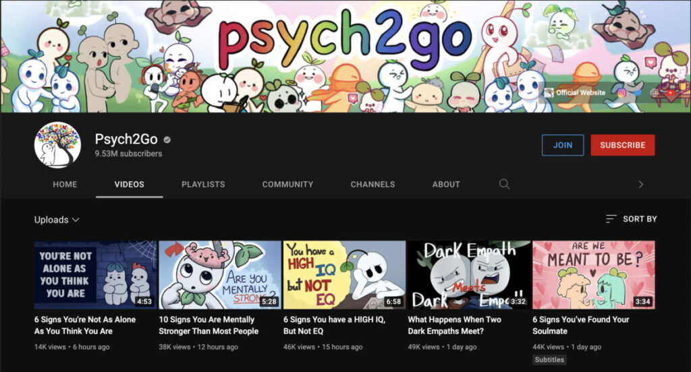Open the SORT BY menu
The height and width of the screenshot is (372, 691).
(632, 219)
